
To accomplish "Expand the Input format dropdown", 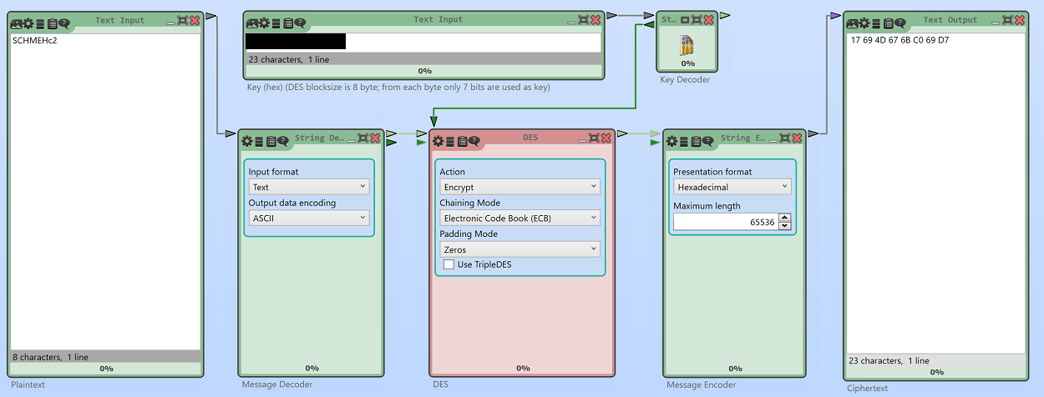I will 309,188.
